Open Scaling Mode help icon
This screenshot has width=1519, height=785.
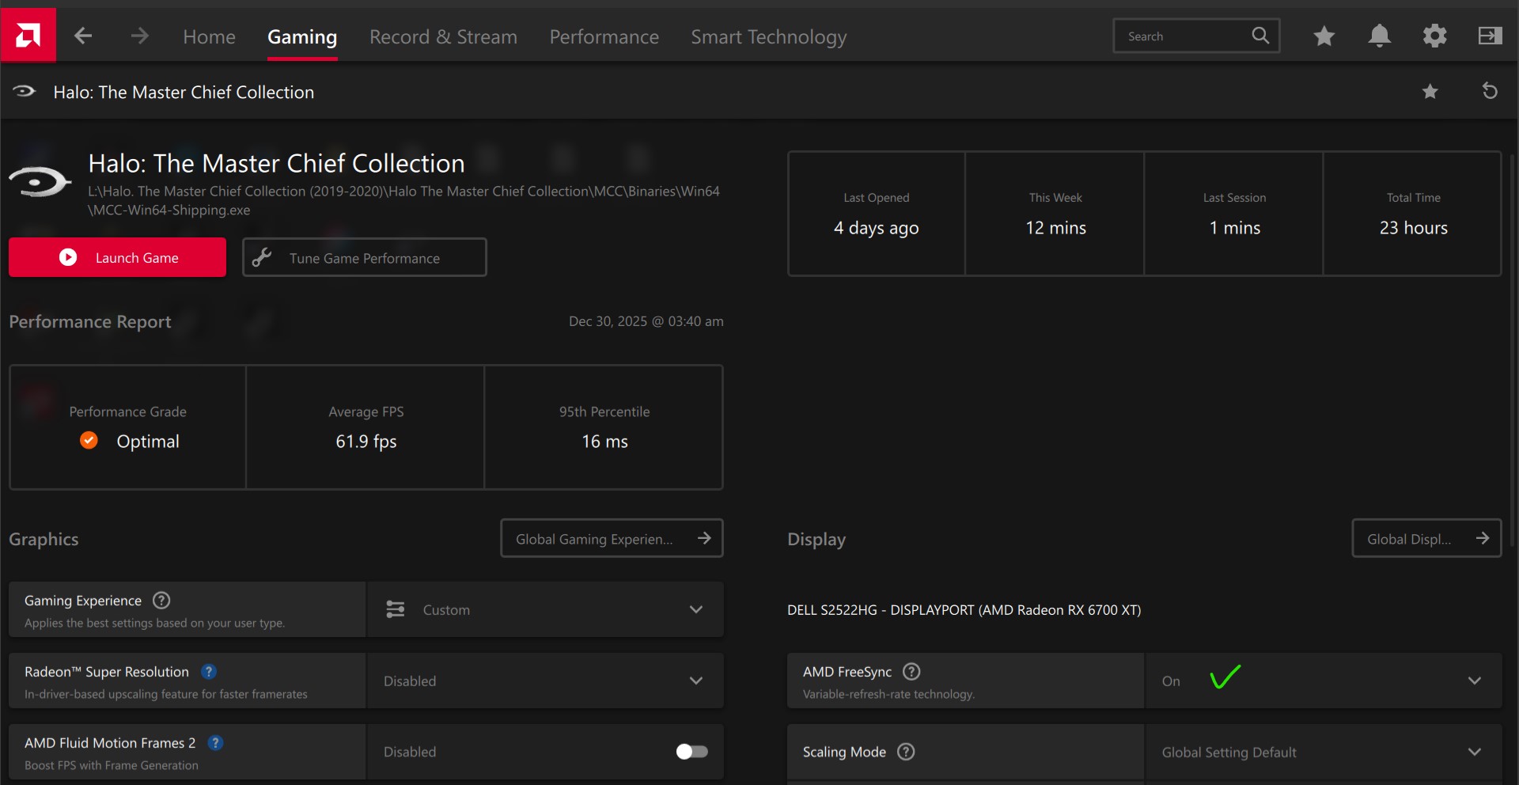coord(906,752)
